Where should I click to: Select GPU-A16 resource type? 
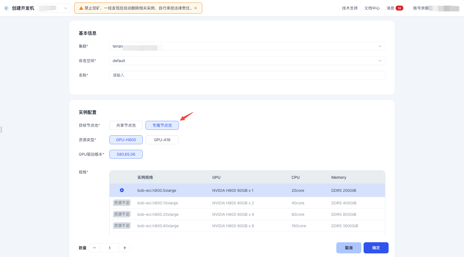point(162,140)
